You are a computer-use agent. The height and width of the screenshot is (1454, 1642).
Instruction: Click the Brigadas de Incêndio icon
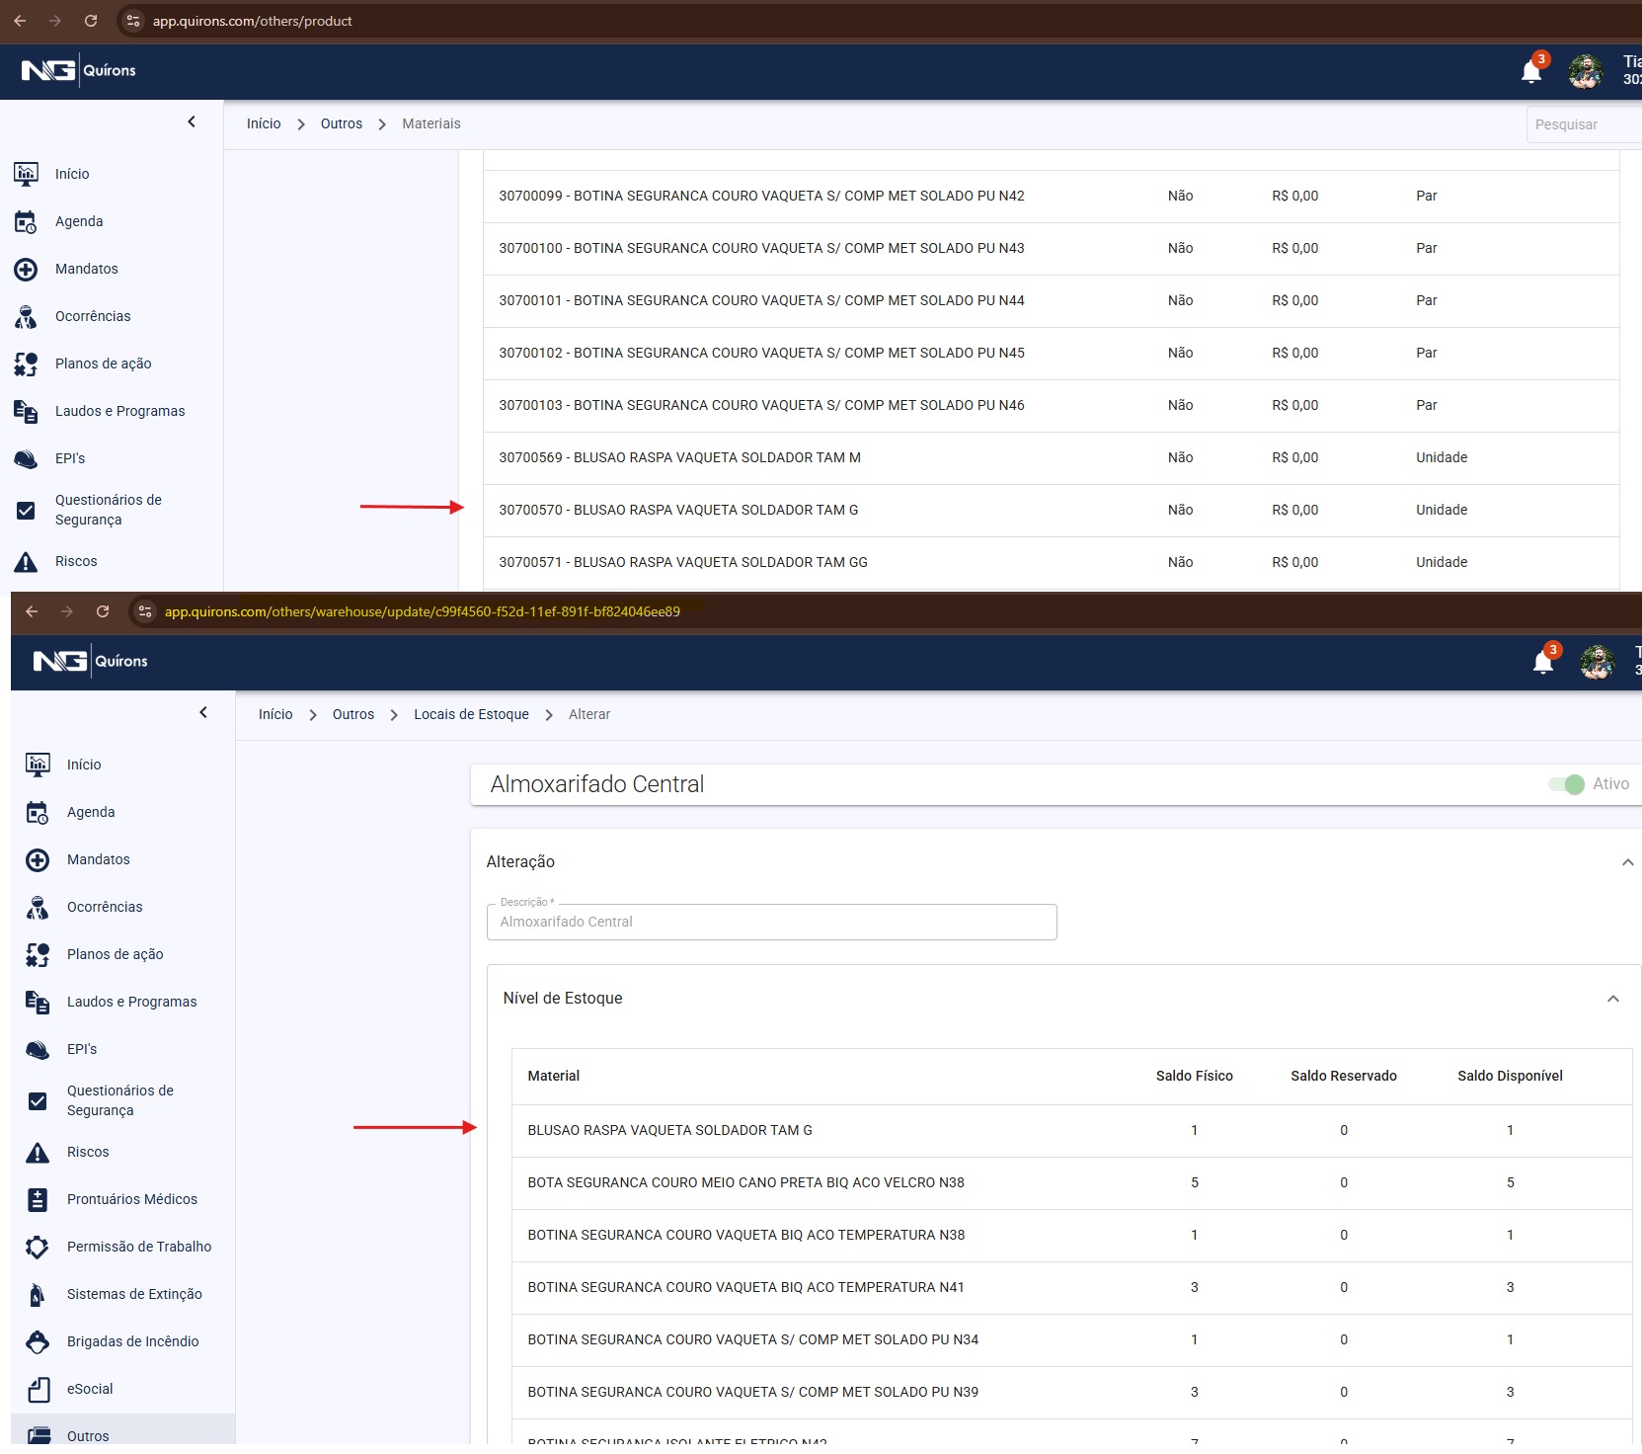pyautogui.click(x=38, y=1341)
